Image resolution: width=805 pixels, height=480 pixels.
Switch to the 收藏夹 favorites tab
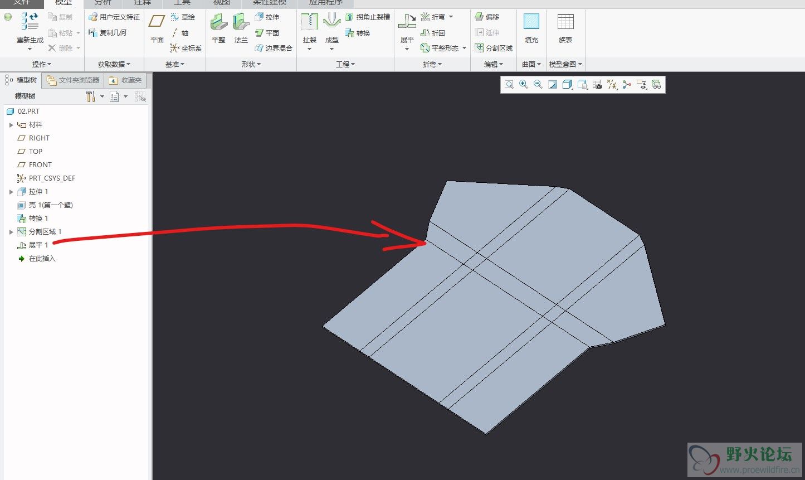coord(126,80)
